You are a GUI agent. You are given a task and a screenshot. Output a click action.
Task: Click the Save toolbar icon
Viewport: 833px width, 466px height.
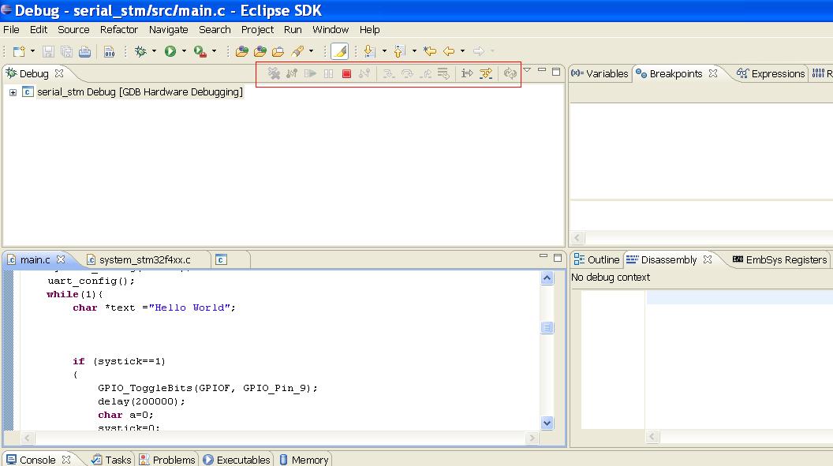coord(48,51)
